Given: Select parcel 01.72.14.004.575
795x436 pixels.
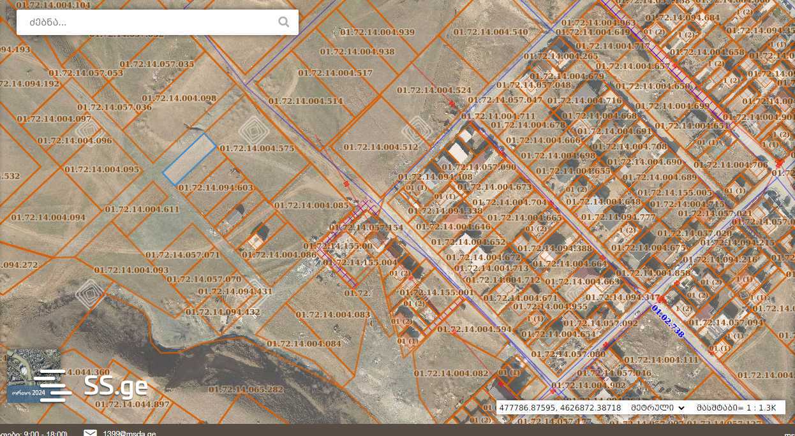Looking at the screenshot, I should click(x=257, y=148).
